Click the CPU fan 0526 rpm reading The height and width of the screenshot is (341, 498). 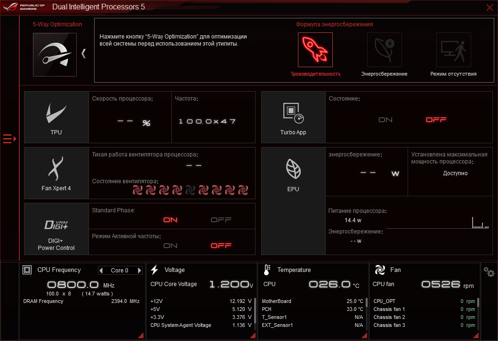click(x=448, y=284)
